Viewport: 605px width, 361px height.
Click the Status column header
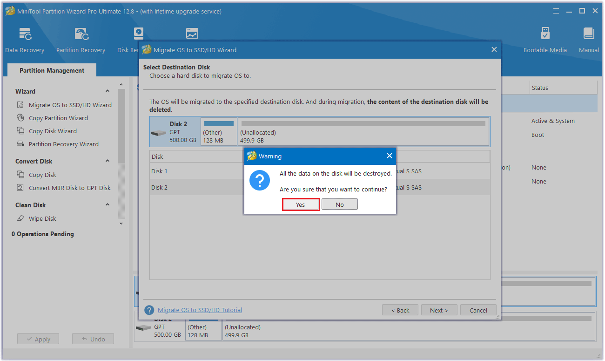563,88
